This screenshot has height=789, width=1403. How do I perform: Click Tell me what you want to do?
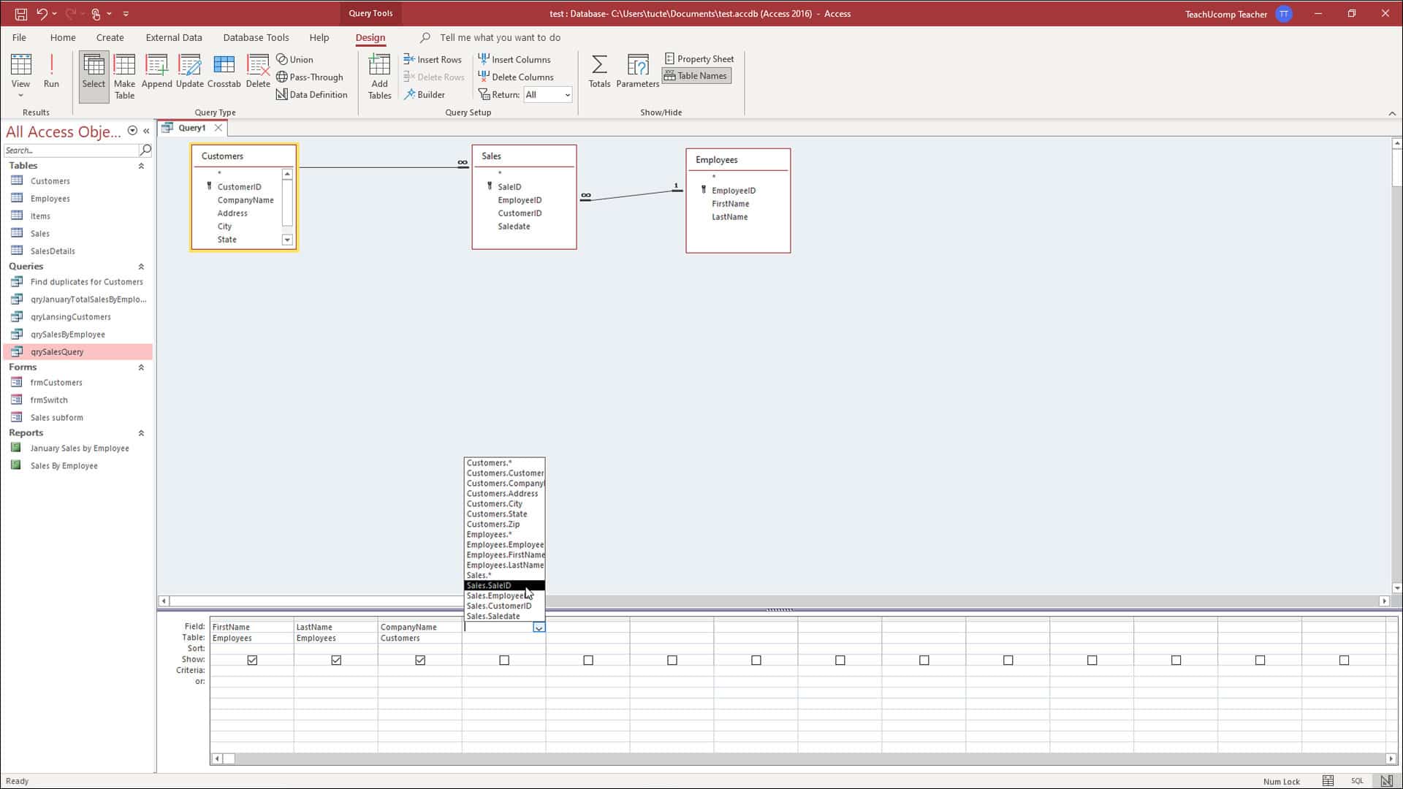(x=501, y=37)
